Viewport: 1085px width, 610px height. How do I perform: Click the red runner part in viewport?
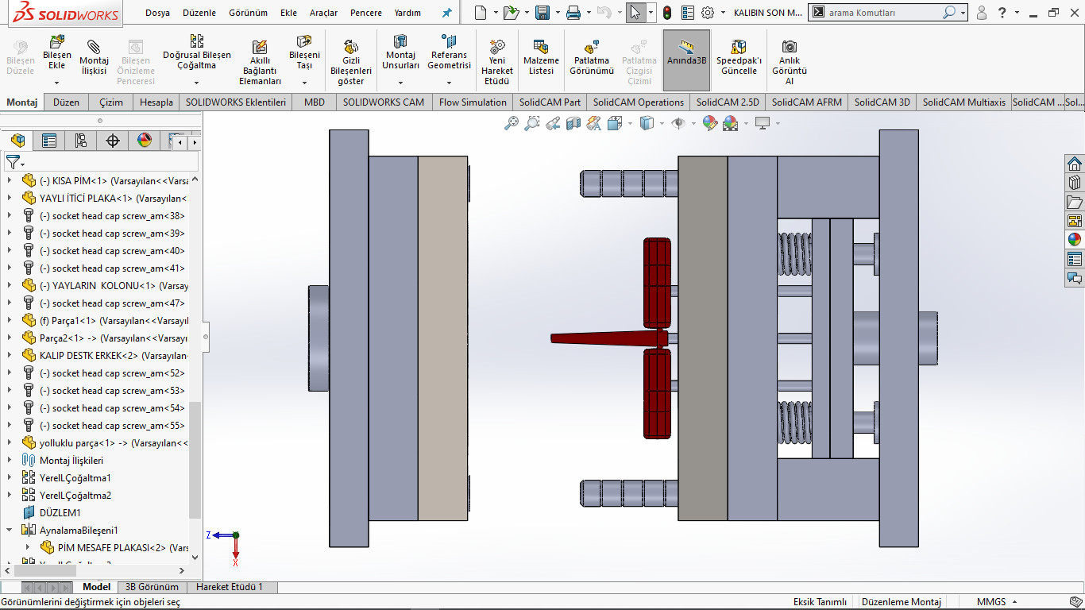(x=610, y=338)
